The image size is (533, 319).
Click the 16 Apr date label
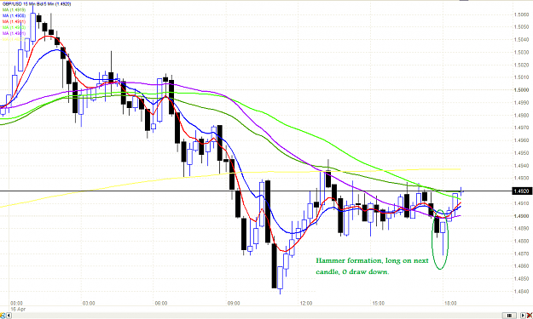[18, 309]
